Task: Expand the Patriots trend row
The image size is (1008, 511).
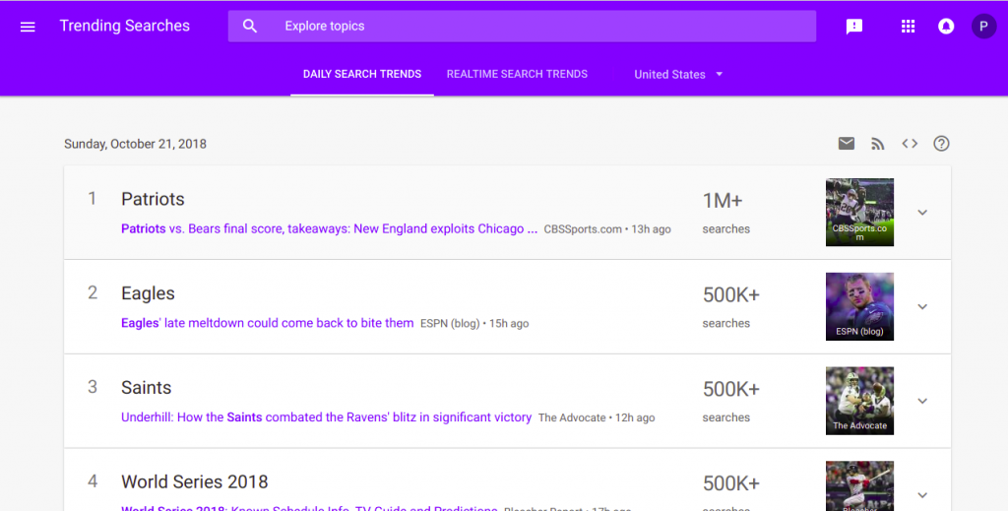Action: click(922, 213)
